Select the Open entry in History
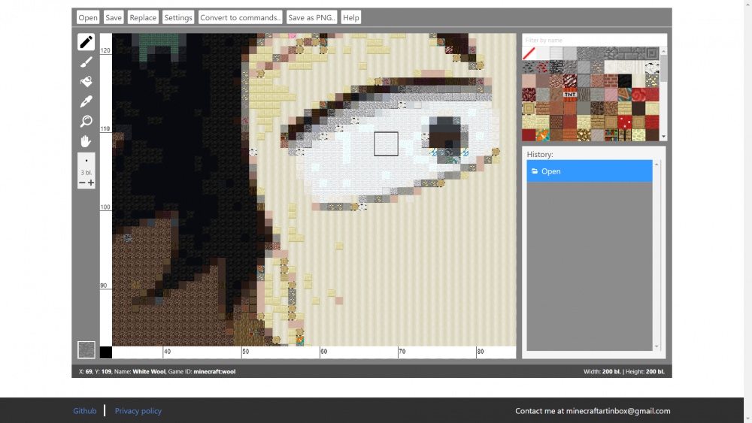The image size is (752, 423). coord(590,171)
